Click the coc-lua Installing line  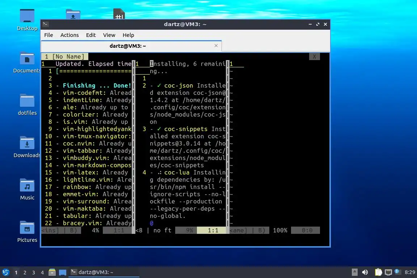point(188,172)
